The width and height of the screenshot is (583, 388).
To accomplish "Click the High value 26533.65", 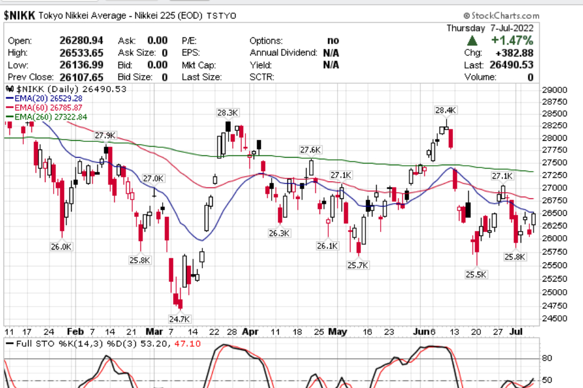I will (x=82, y=53).
